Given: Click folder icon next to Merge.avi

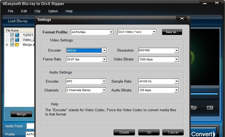Looking at the screenshot, I should pyautogui.click(x=17, y=45).
